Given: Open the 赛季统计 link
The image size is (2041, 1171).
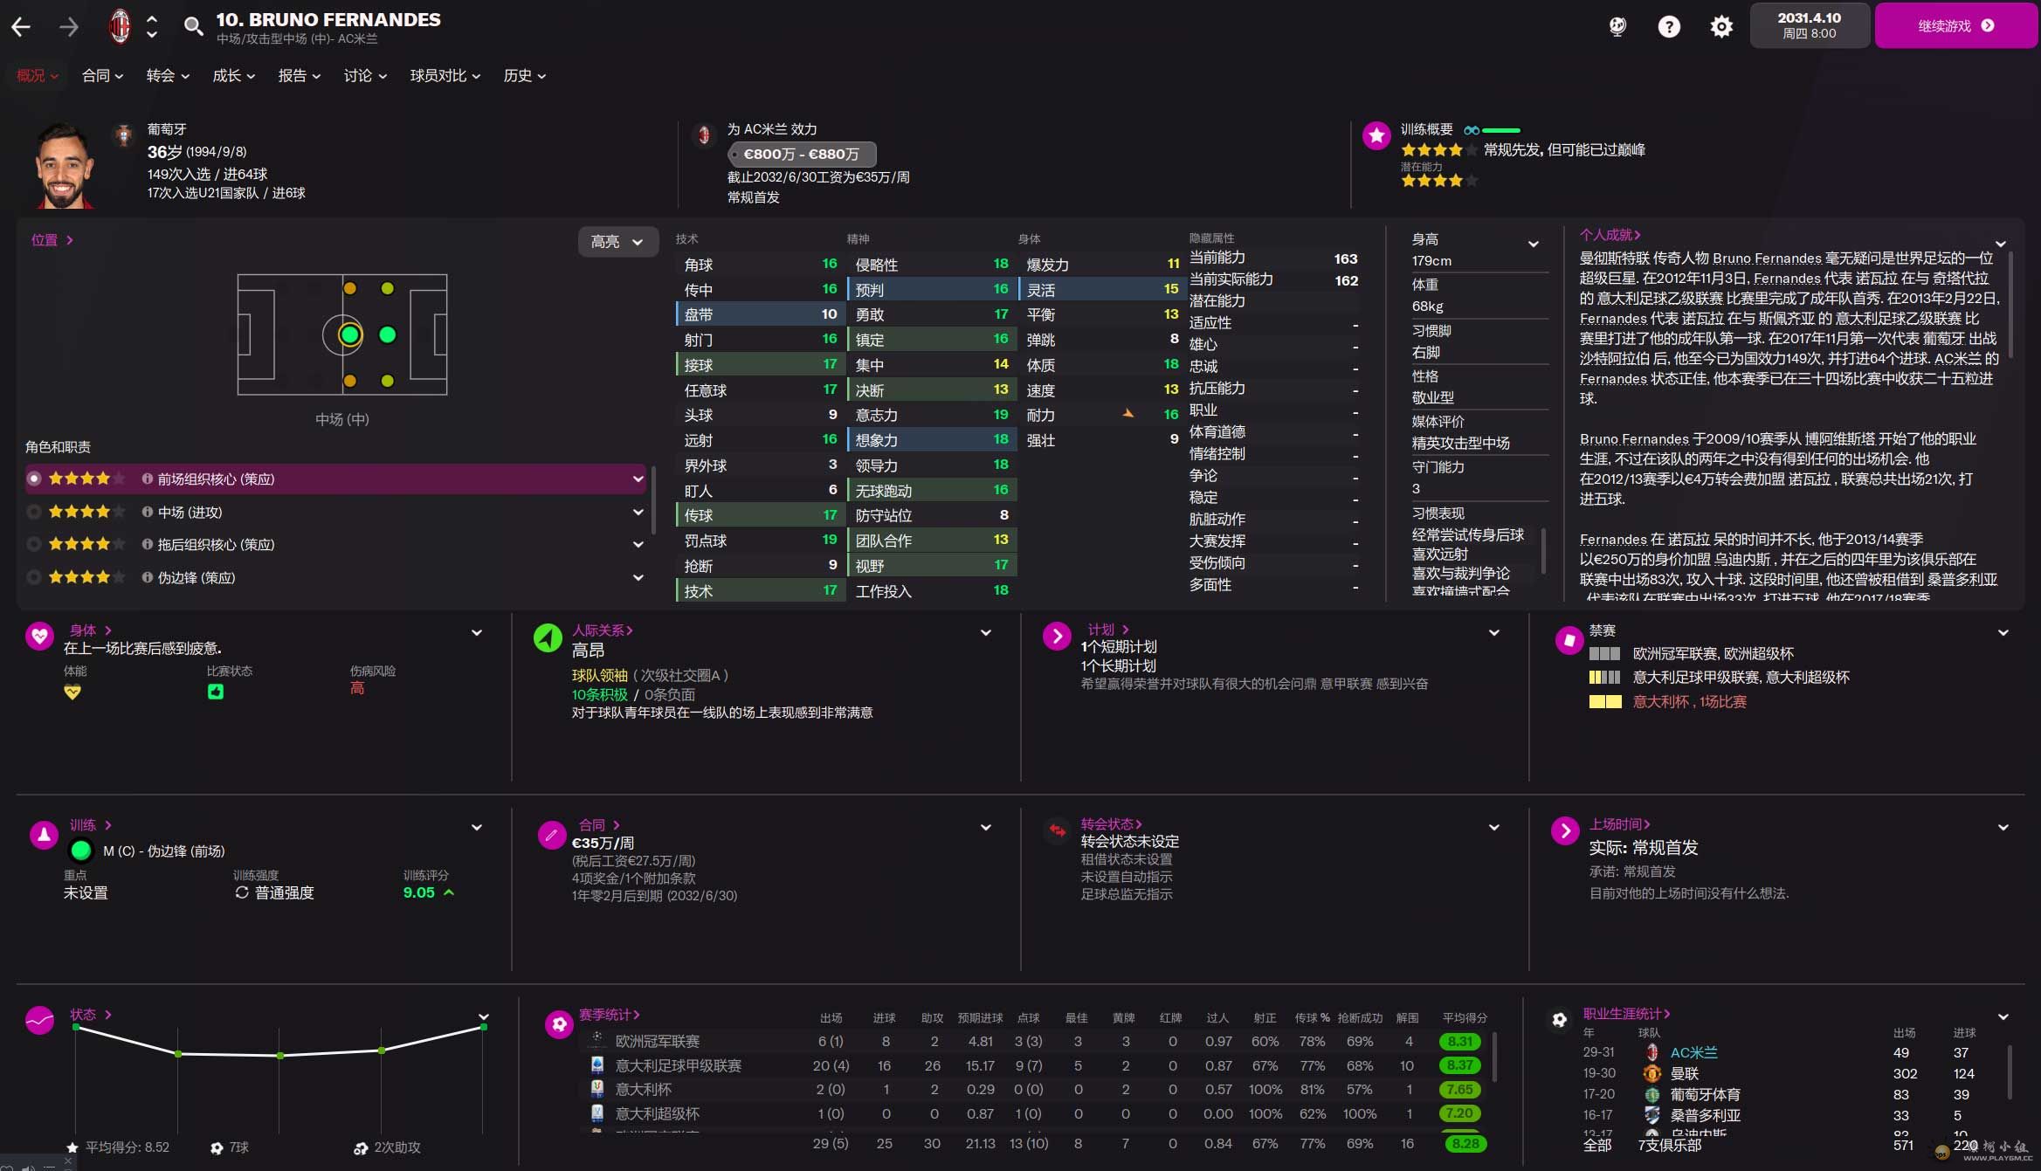Looking at the screenshot, I should coord(610,1014).
